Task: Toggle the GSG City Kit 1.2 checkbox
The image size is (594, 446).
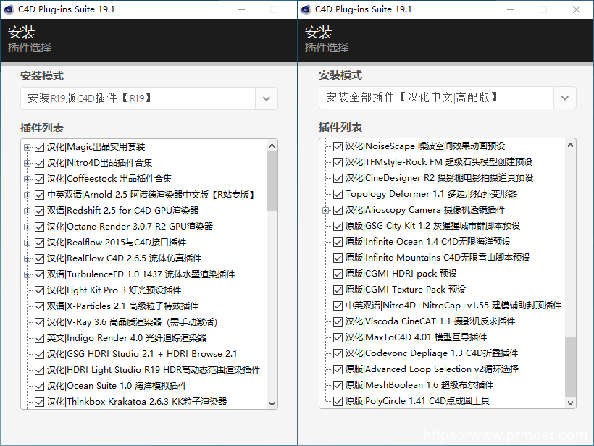Action: coord(338,226)
